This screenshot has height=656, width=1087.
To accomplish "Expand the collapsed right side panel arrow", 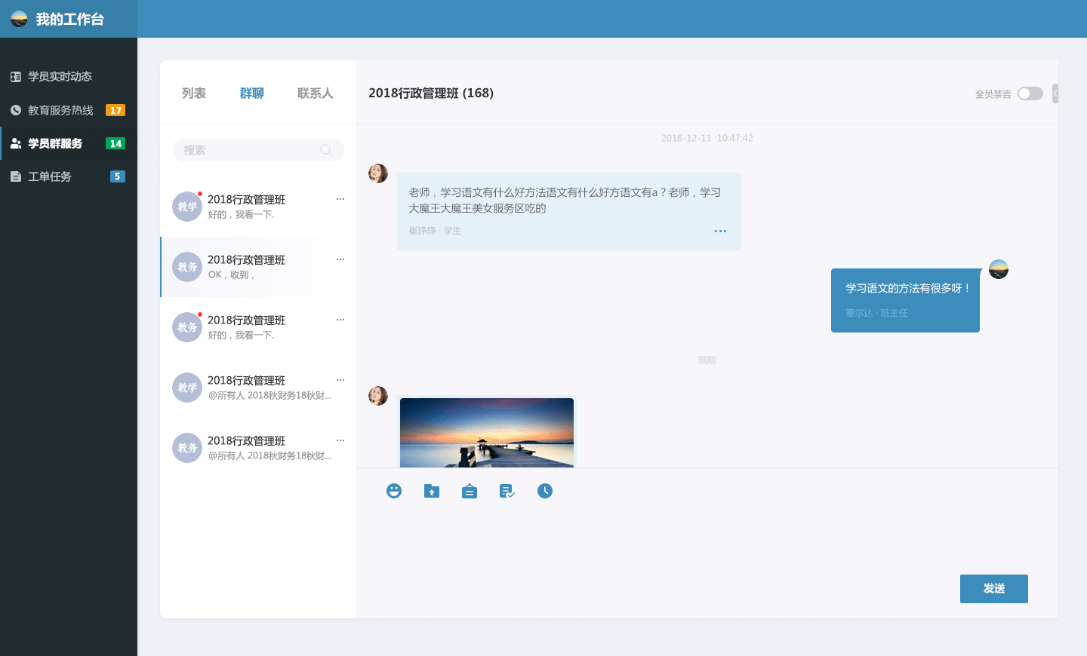I will point(1055,93).
